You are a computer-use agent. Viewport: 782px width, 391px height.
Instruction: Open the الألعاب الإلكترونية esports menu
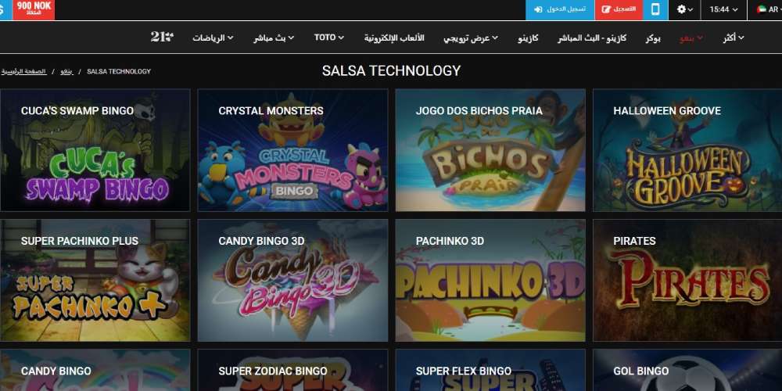[394, 38]
